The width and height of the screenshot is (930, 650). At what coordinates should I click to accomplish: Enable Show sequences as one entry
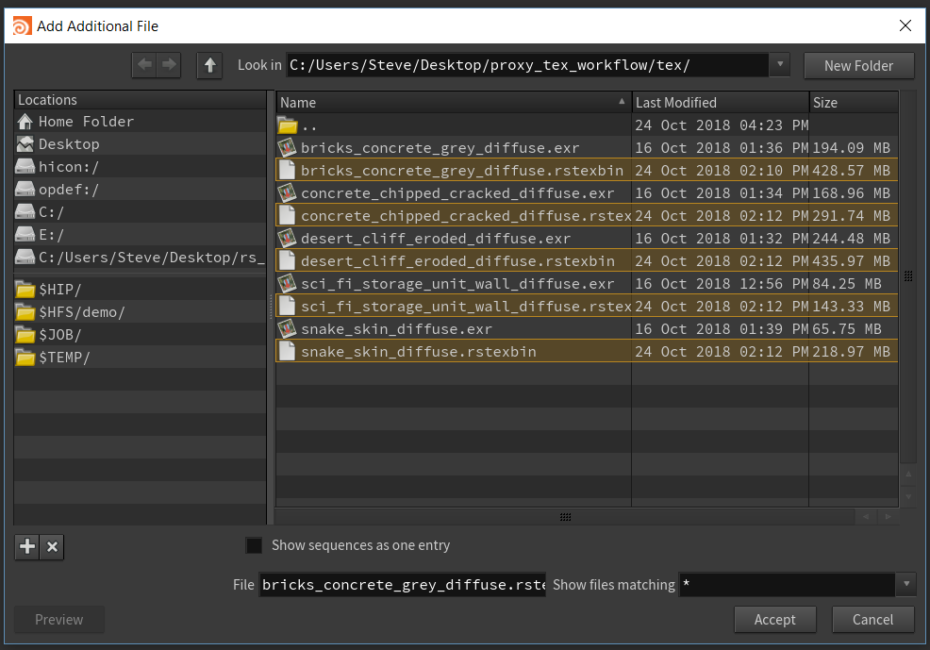pos(254,545)
